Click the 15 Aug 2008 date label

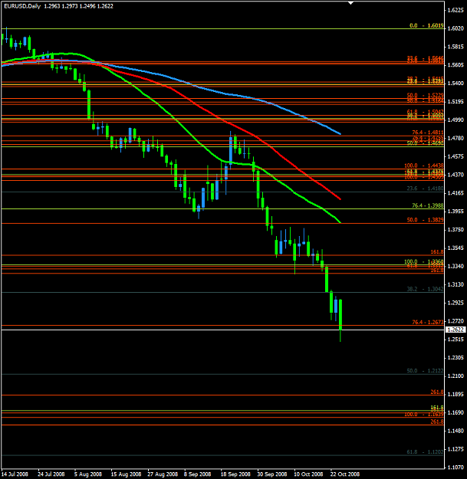tap(126, 474)
